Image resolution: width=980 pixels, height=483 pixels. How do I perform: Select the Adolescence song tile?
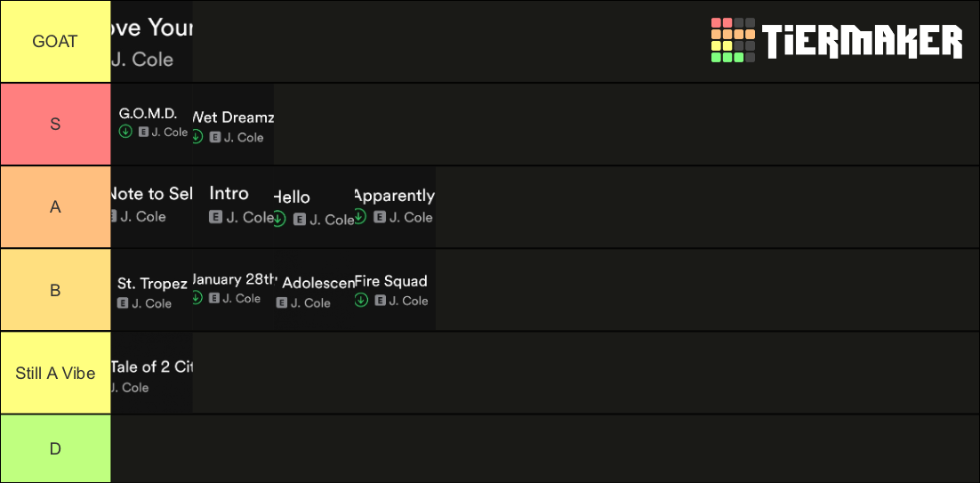click(x=315, y=290)
